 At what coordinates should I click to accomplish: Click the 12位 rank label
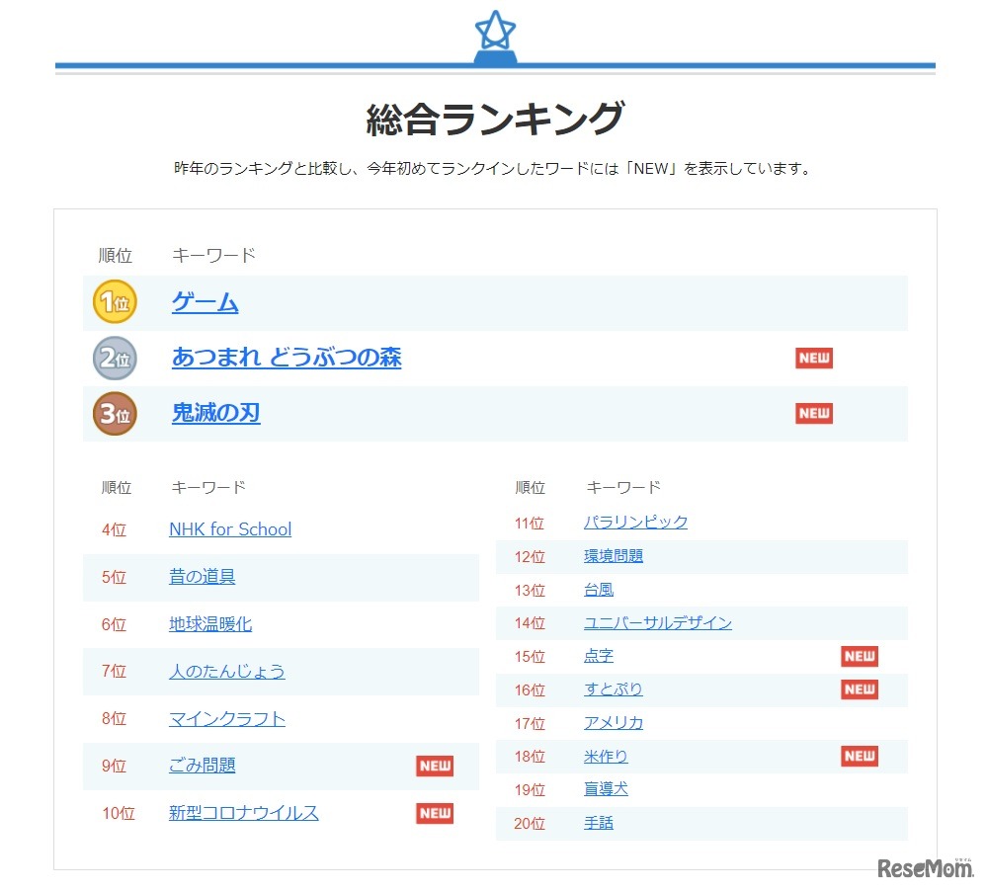pos(530,557)
